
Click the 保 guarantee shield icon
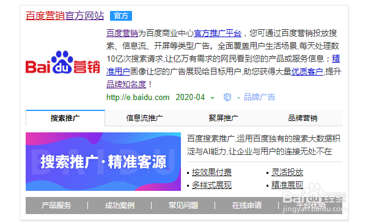[x=227, y=97]
